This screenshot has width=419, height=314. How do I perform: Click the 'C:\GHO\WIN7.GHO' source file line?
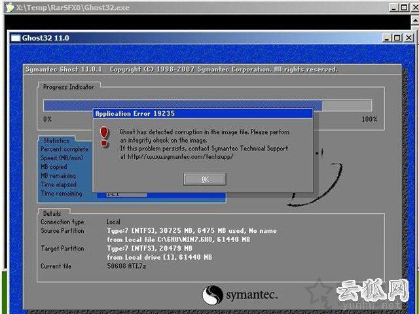point(179,239)
